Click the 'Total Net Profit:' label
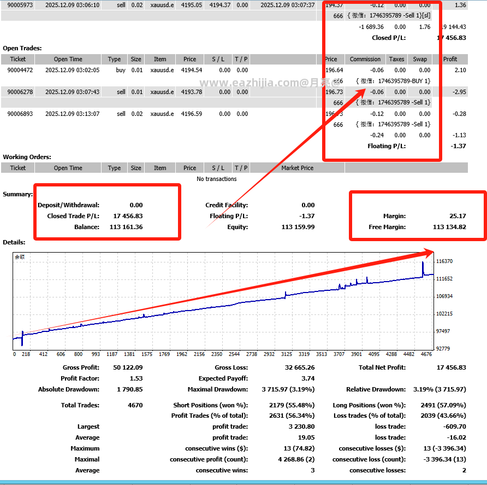487x485 pixels. click(382, 367)
